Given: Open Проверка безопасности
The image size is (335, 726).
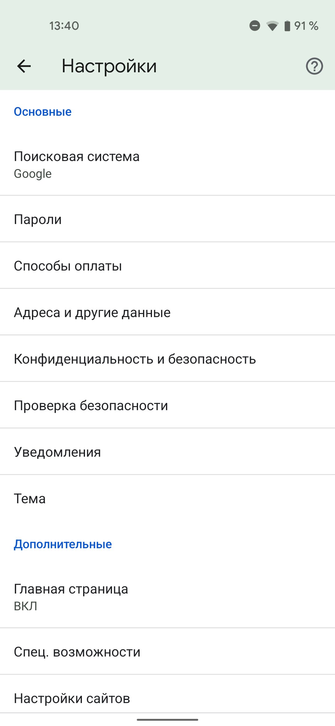Looking at the screenshot, I should [167, 406].
